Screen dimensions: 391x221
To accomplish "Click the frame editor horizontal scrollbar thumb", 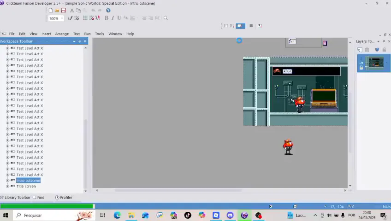I will [178, 191].
